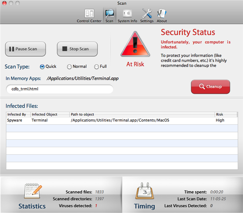Click the Timing calendar icon

coord(145,191)
